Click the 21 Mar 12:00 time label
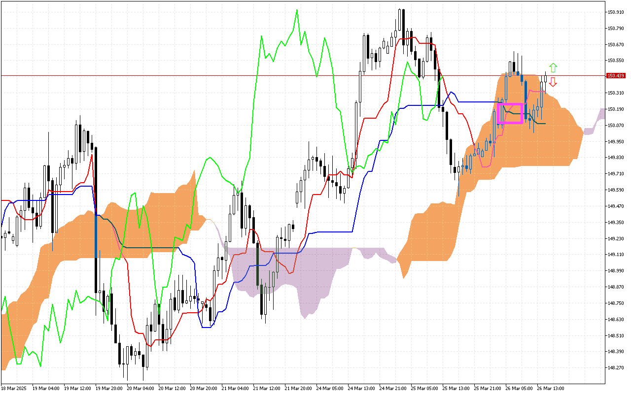 267,388
